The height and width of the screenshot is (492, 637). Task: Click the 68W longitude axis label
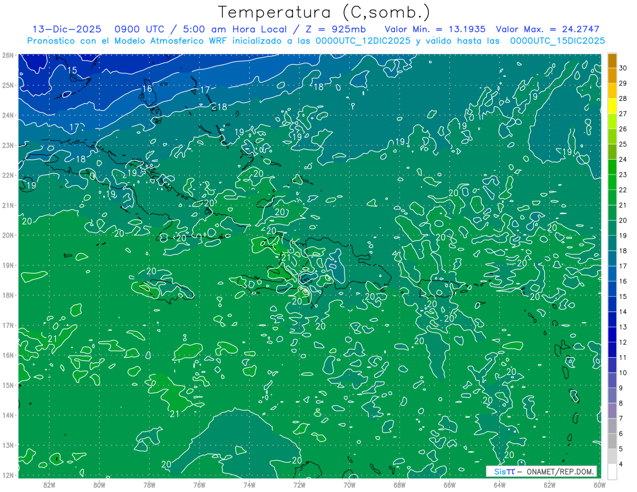[x=399, y=485]
